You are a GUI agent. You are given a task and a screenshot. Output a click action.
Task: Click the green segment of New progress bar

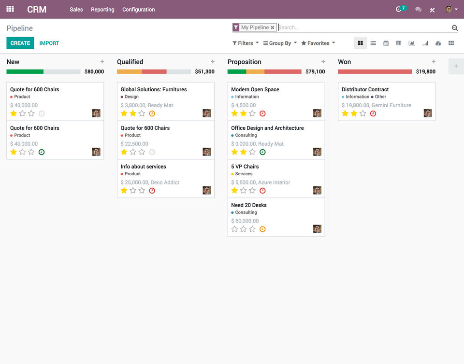click(x=25, y=71)
